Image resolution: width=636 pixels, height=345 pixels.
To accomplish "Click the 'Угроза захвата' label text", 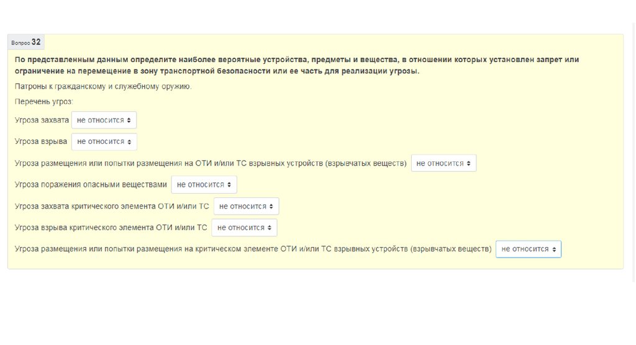I will 42,120.
